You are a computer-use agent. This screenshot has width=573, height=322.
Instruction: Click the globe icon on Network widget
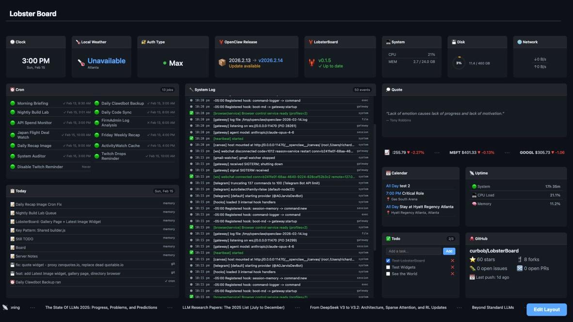click(x=520, y=42)
